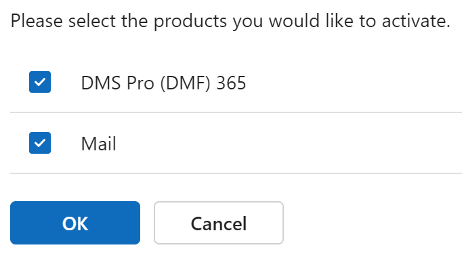Click the word "Please" starting the prompt

pyautogui.click(x=37, y=21)
